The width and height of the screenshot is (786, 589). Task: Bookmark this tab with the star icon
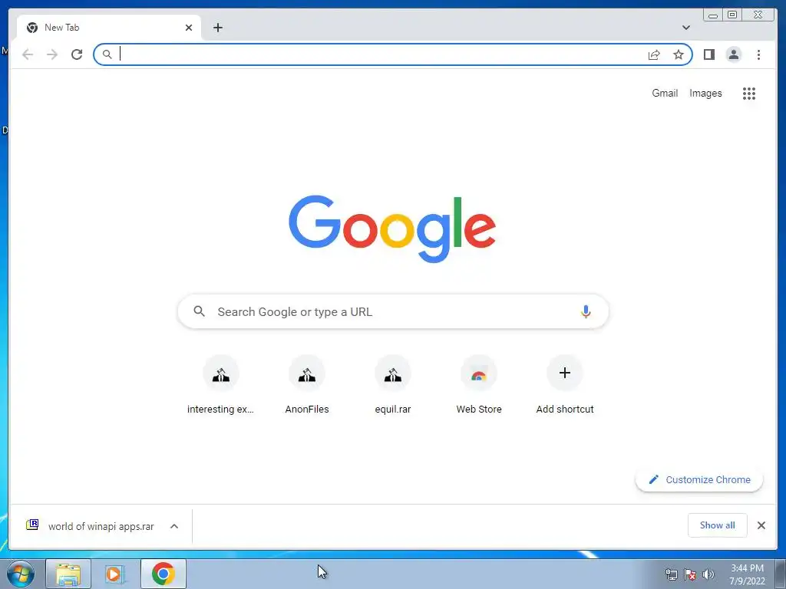click(x=679, y=54)
